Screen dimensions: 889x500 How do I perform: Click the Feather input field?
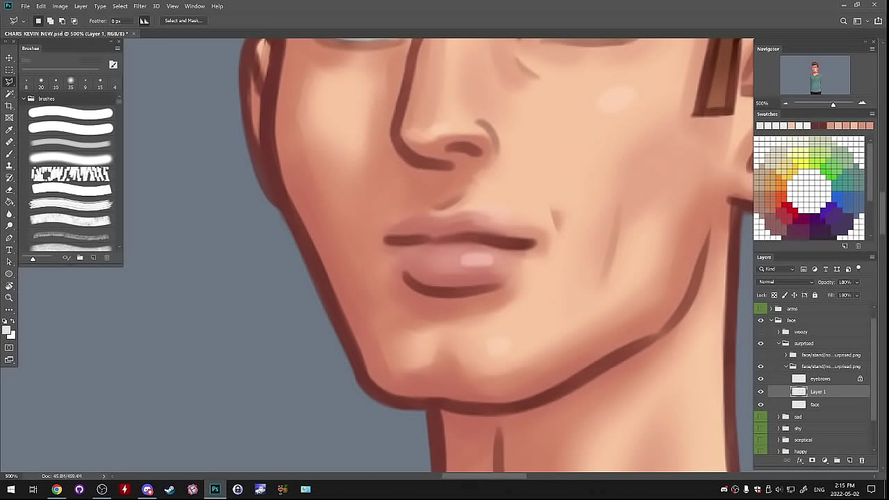(x=119, y=21)
